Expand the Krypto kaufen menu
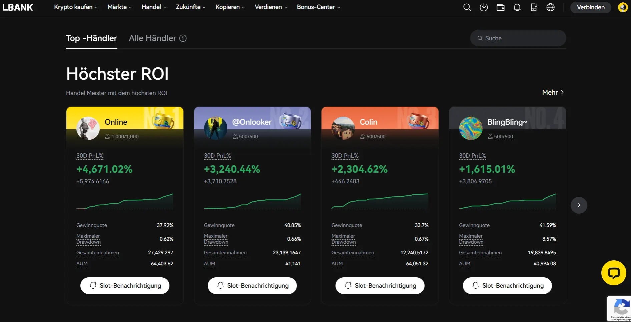Viewport: 631px width, 322px height. [x=76, y=7]
